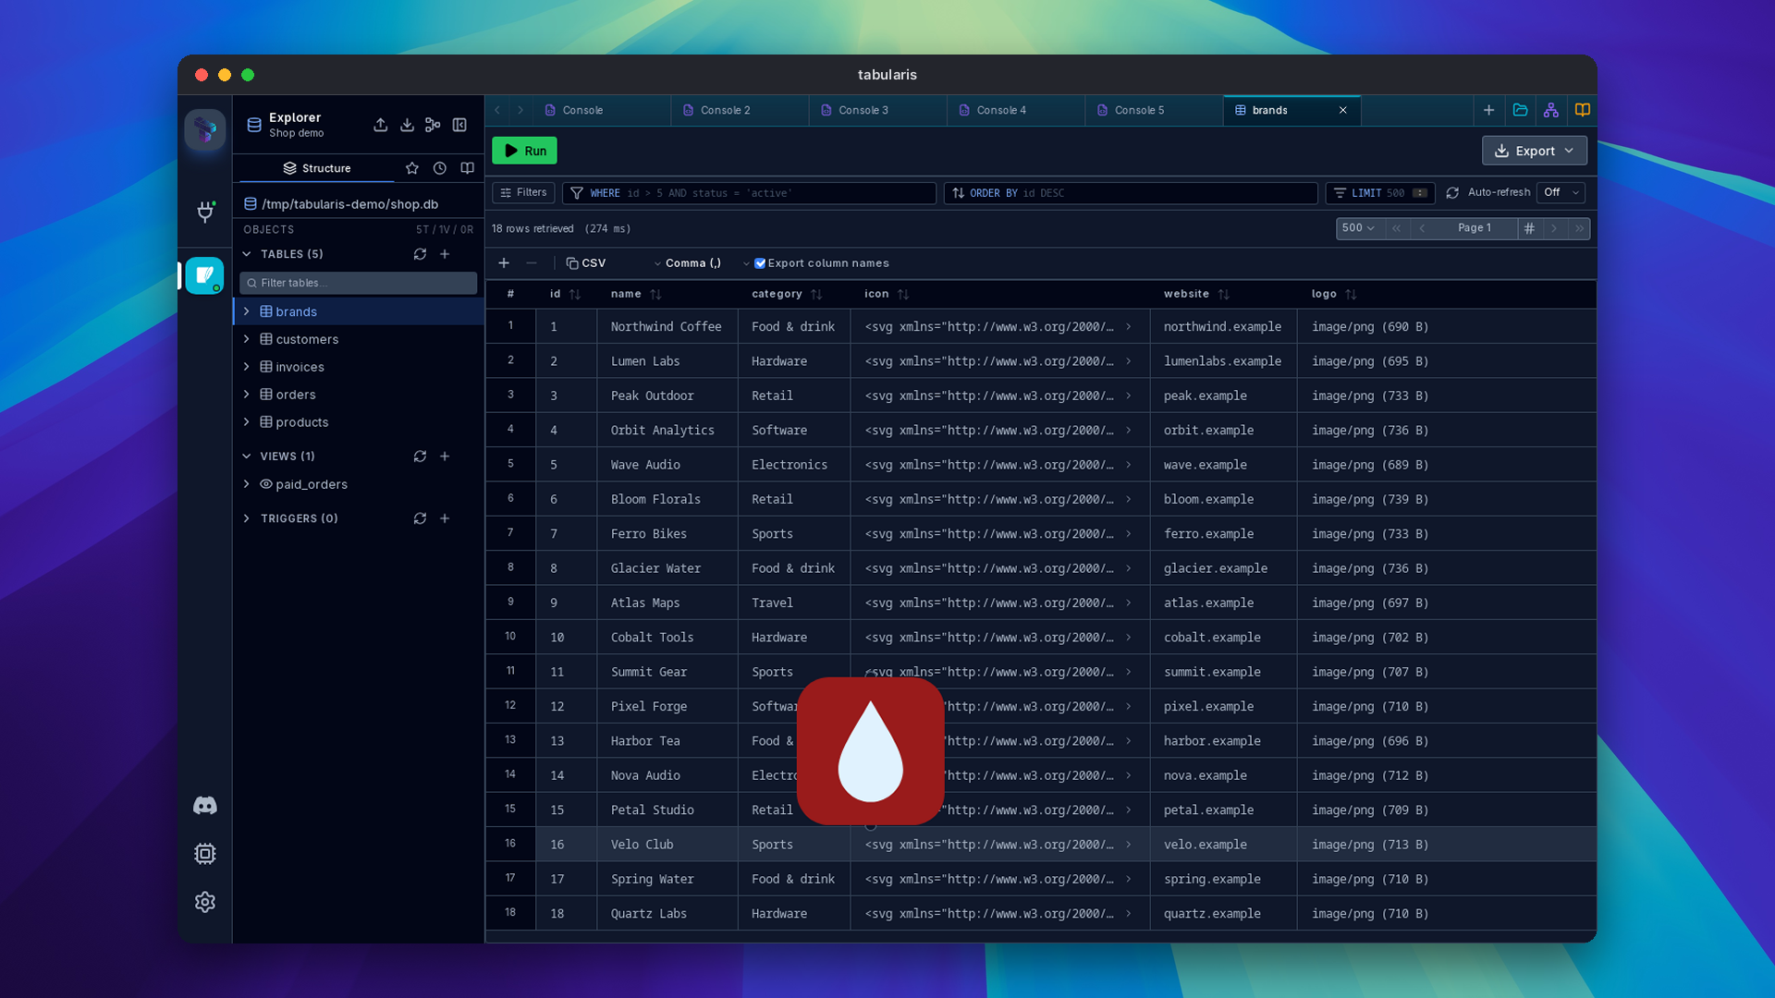Open the favorites star tab
The height and width of the screenshot is (998, 1775).
click(412, 168)
